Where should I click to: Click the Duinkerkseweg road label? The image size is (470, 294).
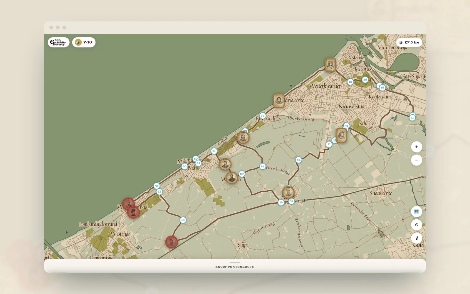pos(301,118)
